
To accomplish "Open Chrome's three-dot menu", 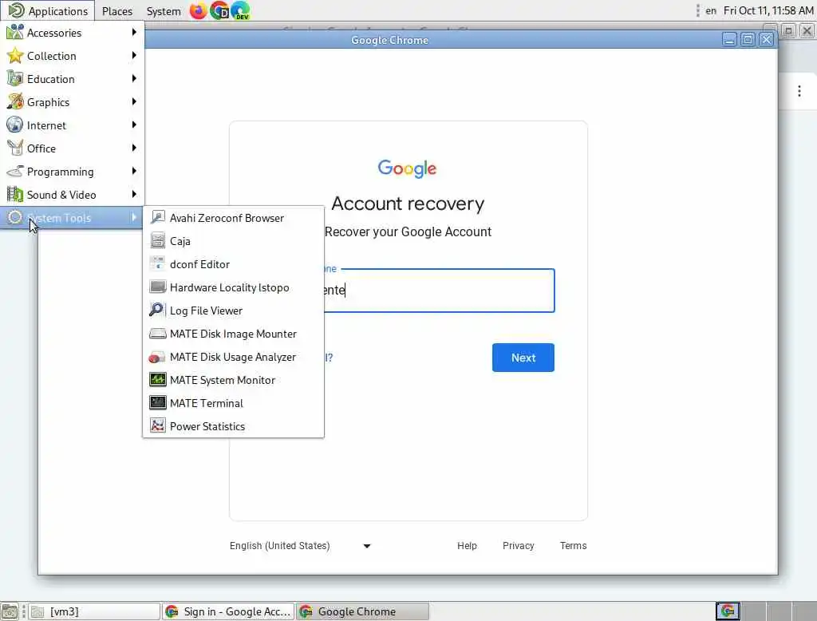I will coord(799,91).
